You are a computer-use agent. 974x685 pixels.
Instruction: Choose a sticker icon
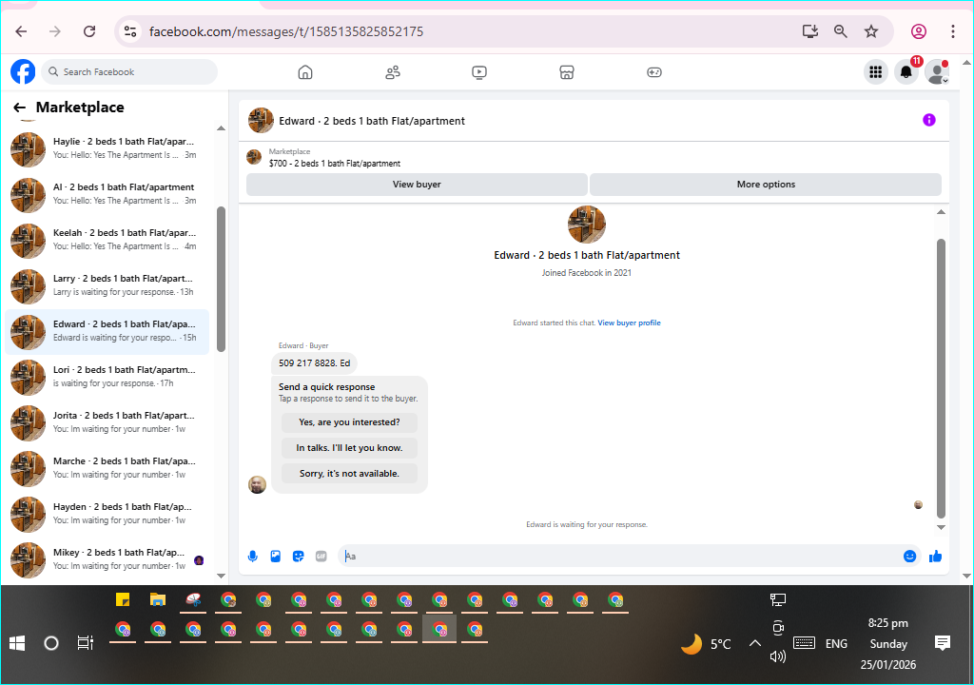click(x=298, y=557)
